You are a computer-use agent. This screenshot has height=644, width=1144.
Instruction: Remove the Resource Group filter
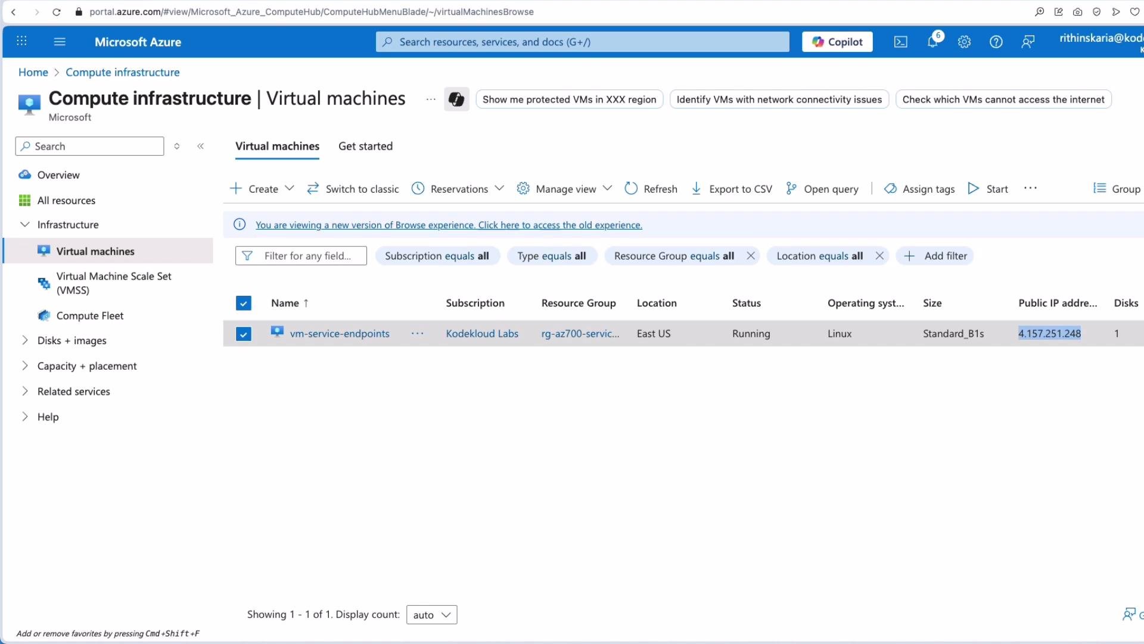[x=751, y=256]
